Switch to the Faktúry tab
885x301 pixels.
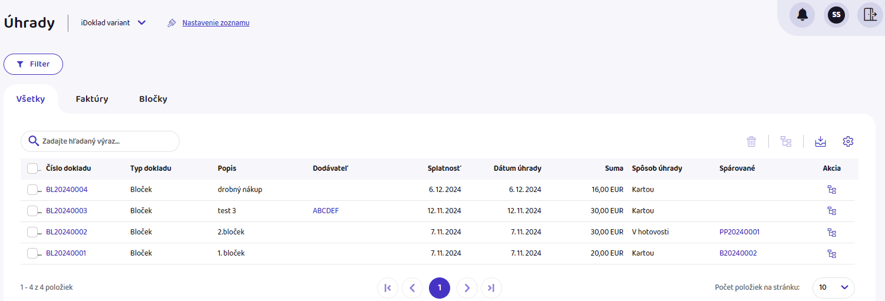pyautogui.click(x=92, y=99)
